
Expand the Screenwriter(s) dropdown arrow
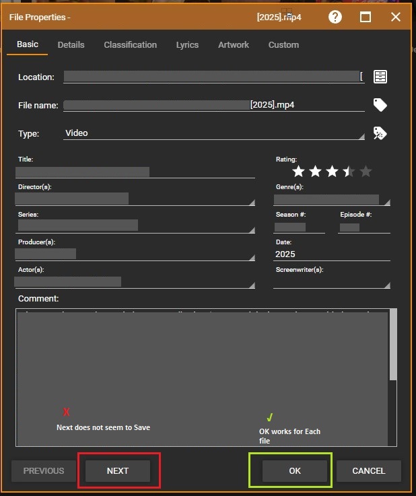pyautogui.click(x=387, y=285)
